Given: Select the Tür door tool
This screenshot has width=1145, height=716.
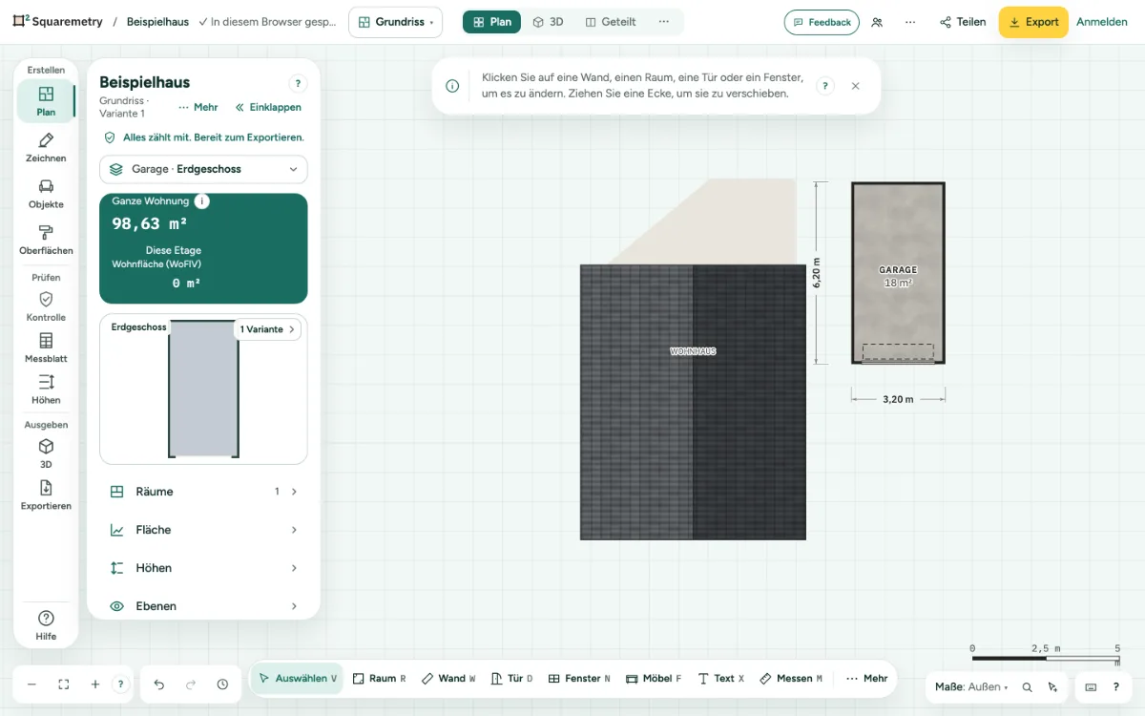Looking at the screenshot, I should [511, 679].
